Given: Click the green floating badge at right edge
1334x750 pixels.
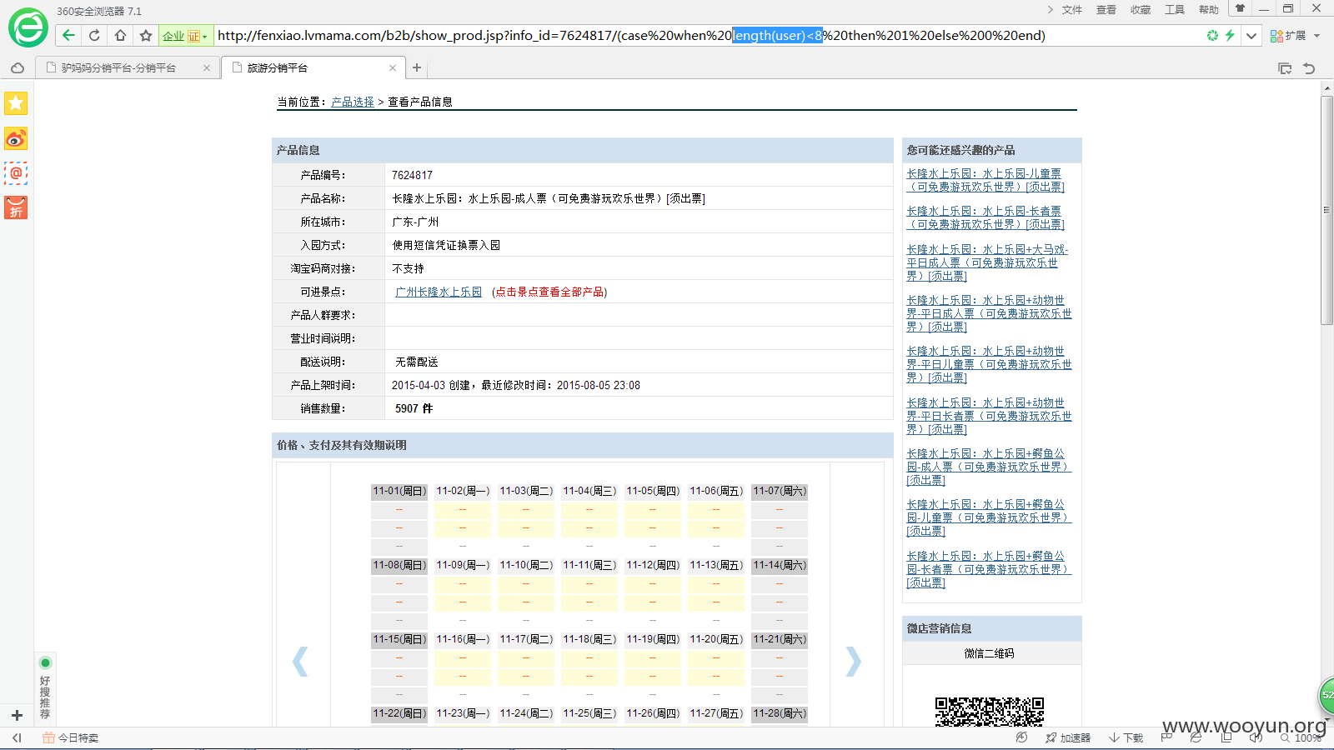Looking at the screenshot, I should (x=1326, y=695).
